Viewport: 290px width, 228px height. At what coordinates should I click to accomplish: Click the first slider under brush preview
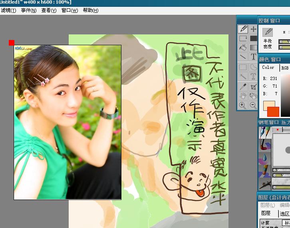click(282, 170)
